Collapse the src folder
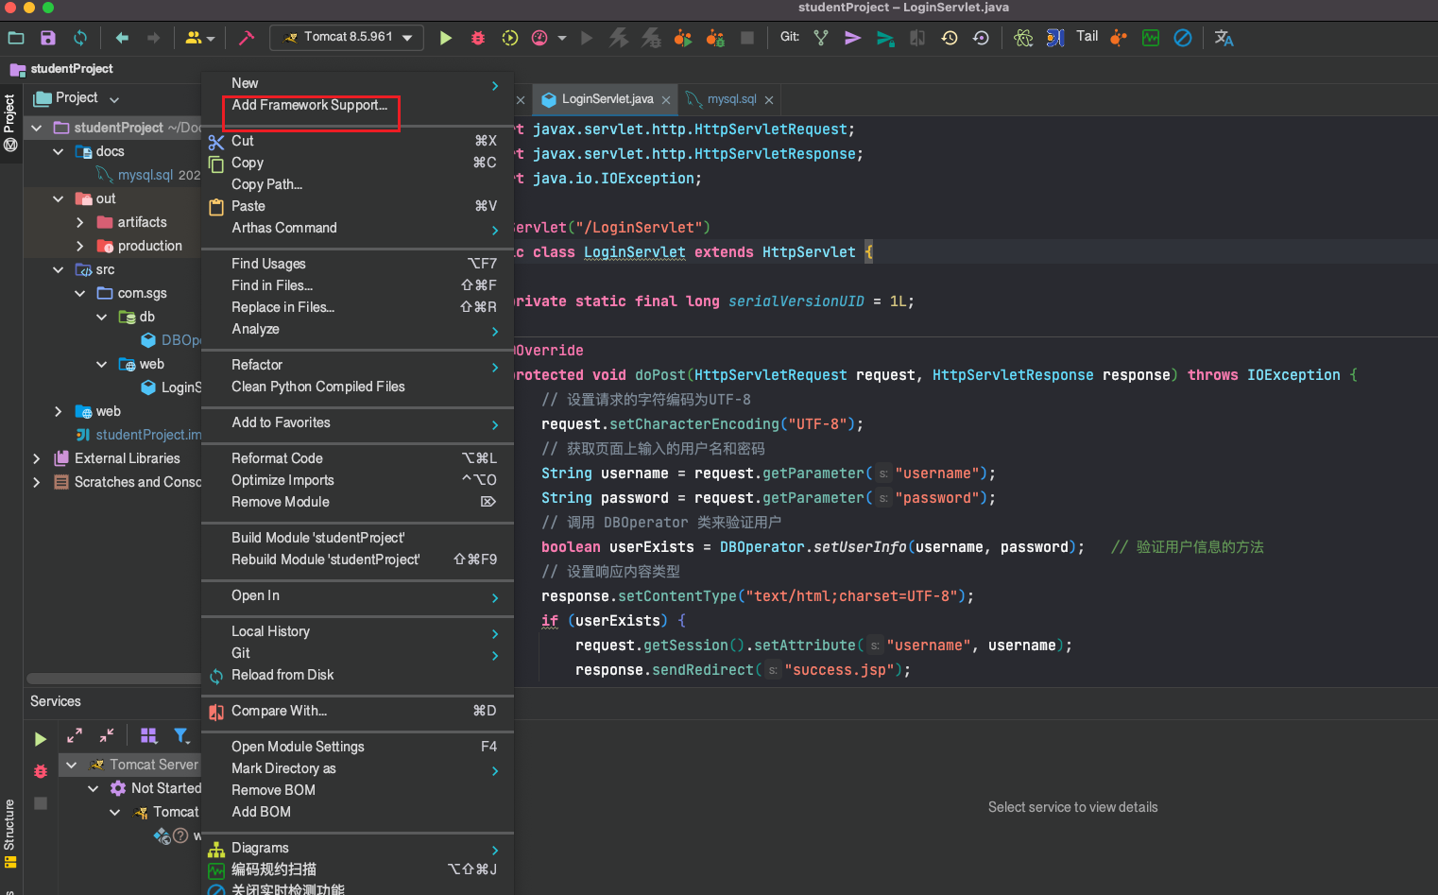This screenshot has height=895, width=1438. click(59, 269)
